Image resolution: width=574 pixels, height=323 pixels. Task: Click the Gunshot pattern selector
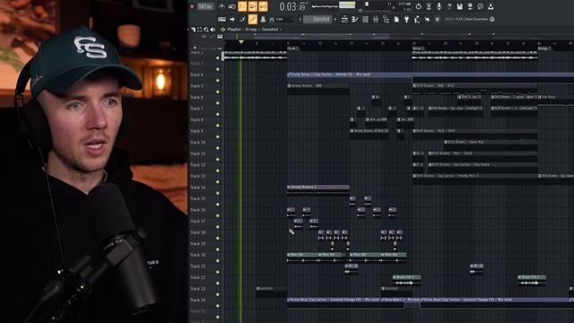317,19
